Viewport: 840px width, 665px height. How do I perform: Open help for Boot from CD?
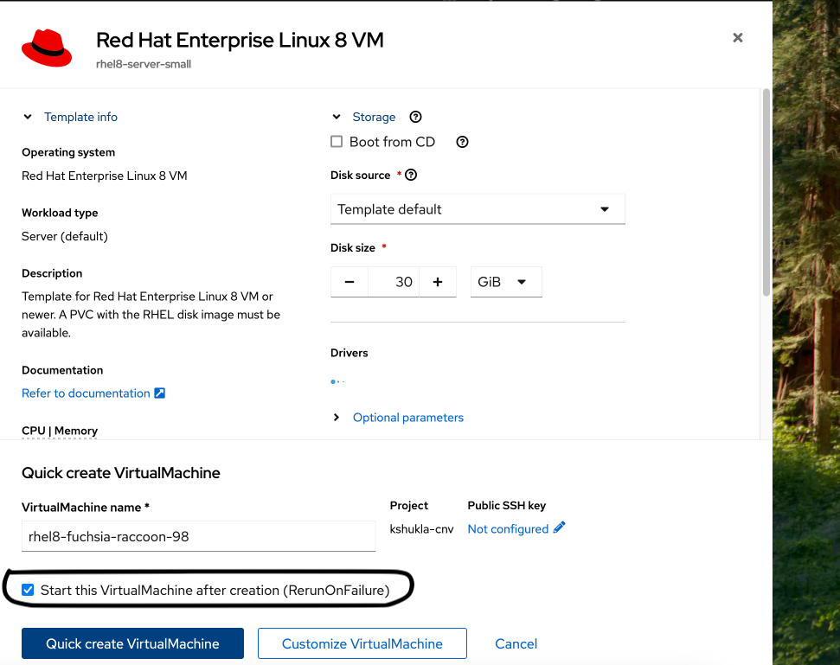point(462,142)
